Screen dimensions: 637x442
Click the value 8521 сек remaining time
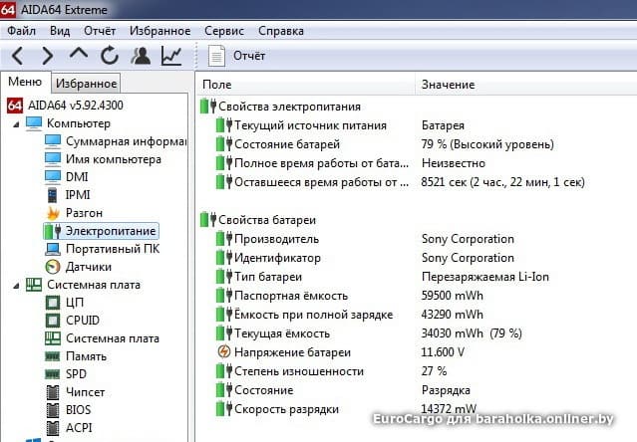[x=503, y=182]
